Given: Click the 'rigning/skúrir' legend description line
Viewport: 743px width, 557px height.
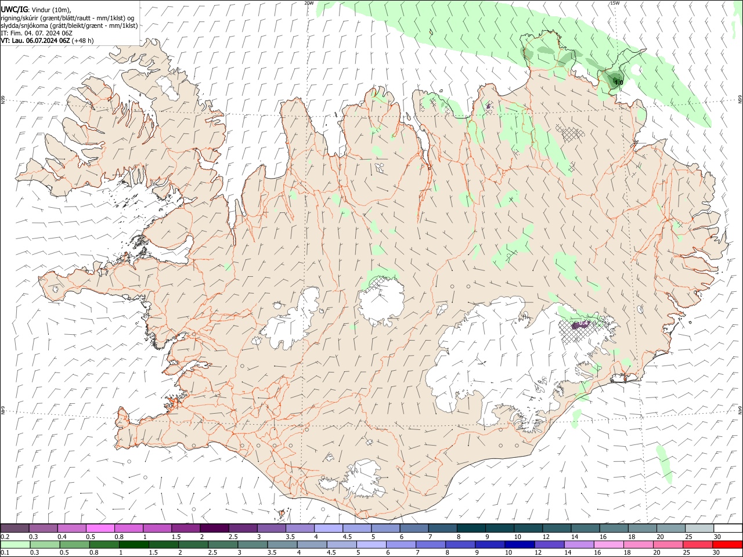Looking at the screenshot, I should [x=67, y=17].
